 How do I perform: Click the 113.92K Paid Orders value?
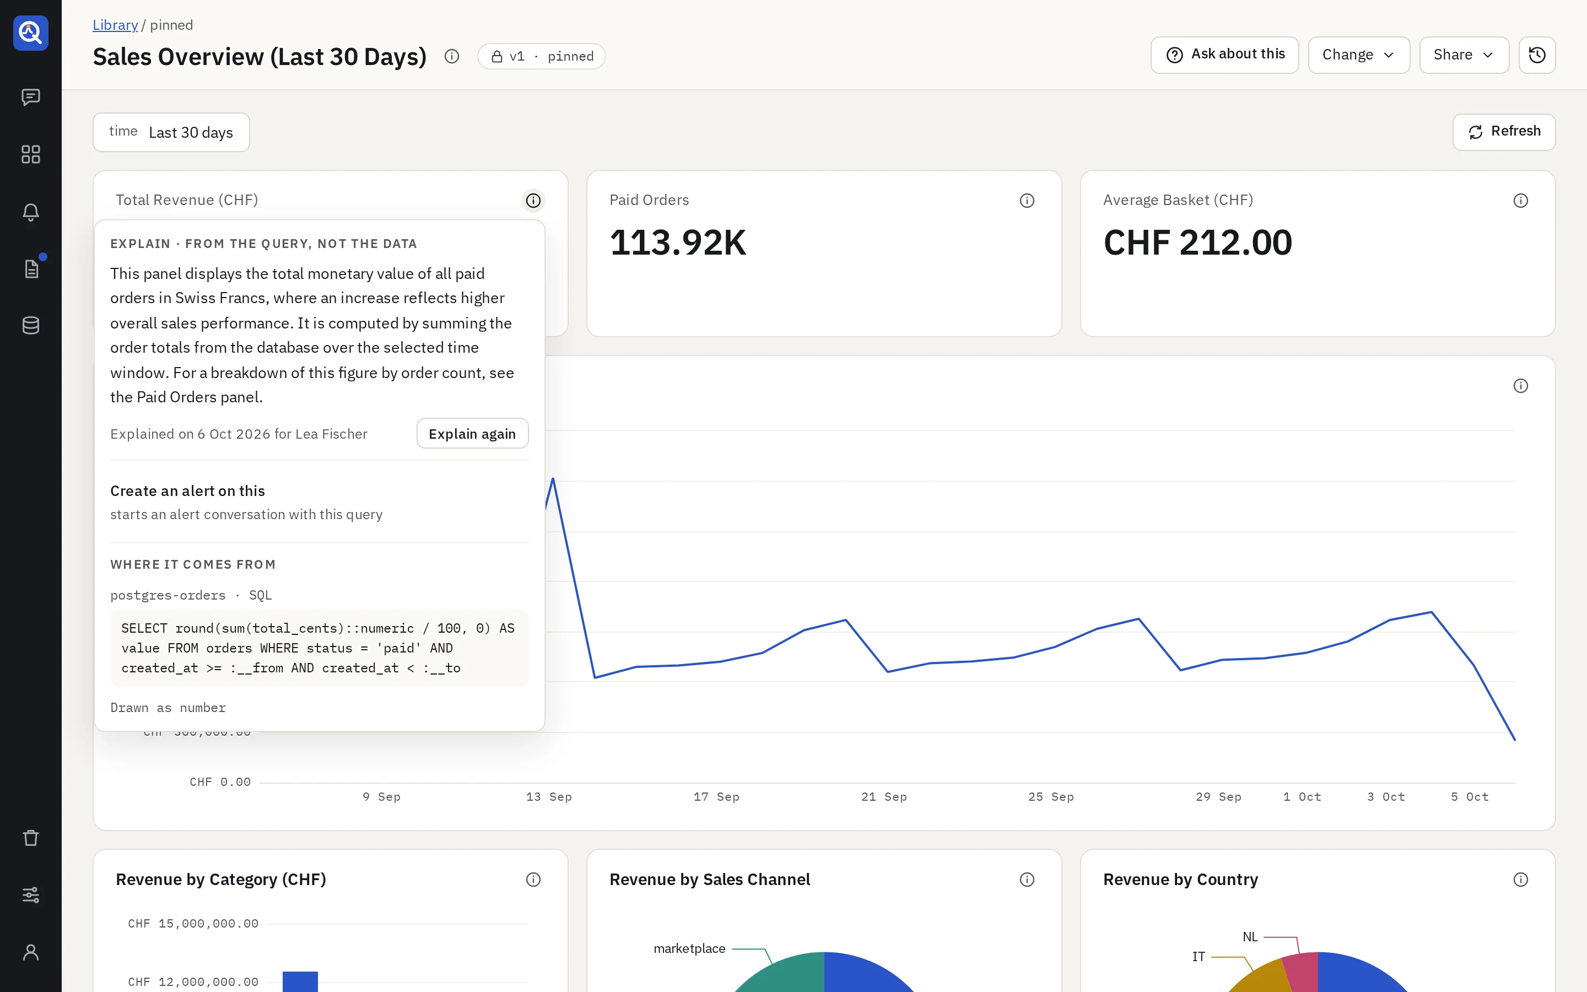coord(677,242)
